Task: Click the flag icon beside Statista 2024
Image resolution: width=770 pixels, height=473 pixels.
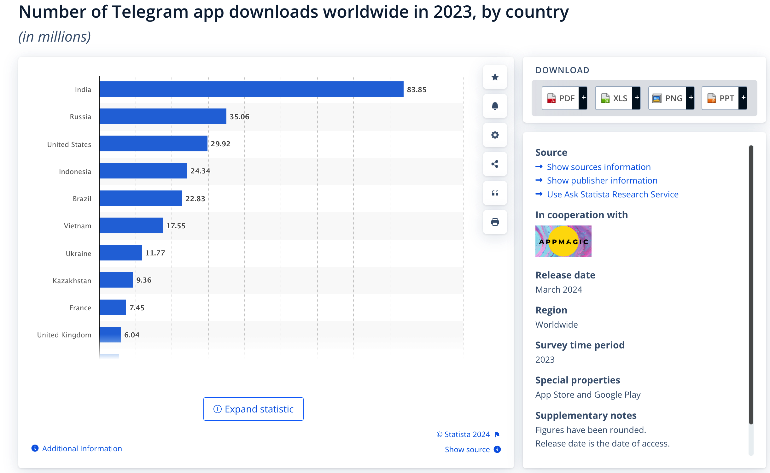Action: click(497, 434)
